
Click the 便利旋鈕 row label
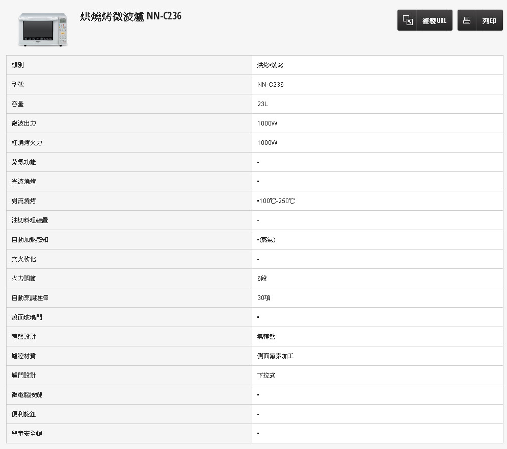click(23, 414)
